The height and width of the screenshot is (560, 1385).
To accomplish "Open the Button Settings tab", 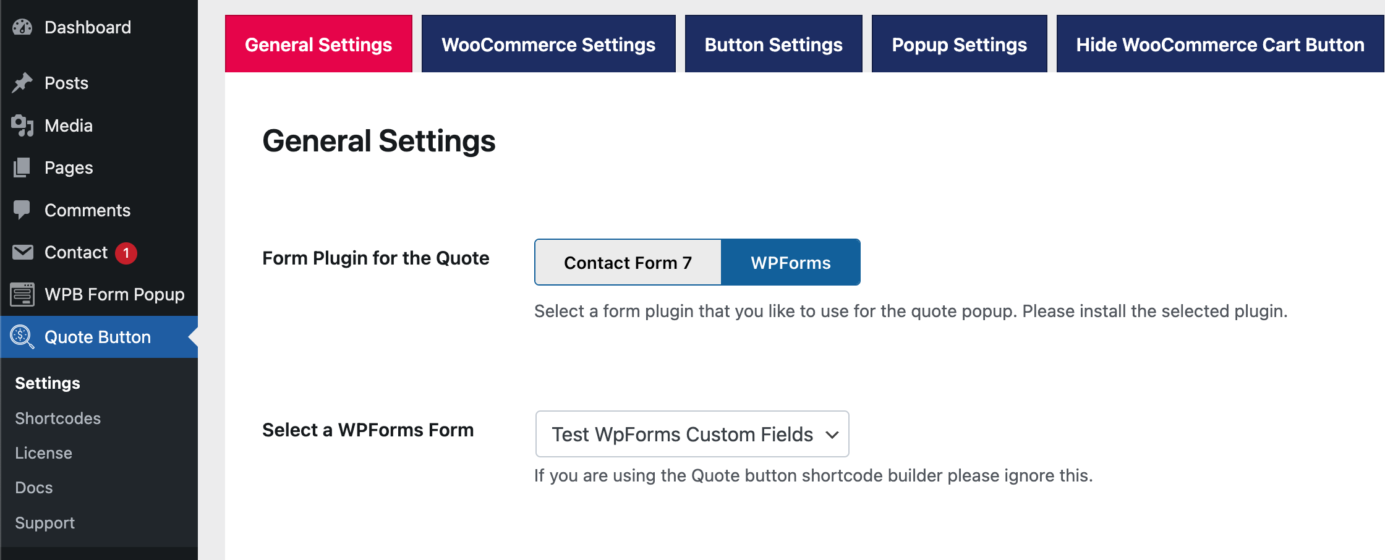I will pos(772,44).
